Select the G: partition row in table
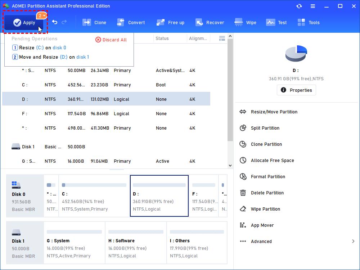Screen dimensions: 360x270 click(106, 161)
